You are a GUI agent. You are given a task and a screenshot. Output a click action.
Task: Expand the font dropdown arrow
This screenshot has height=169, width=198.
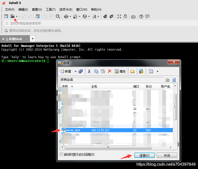[98, 16]
